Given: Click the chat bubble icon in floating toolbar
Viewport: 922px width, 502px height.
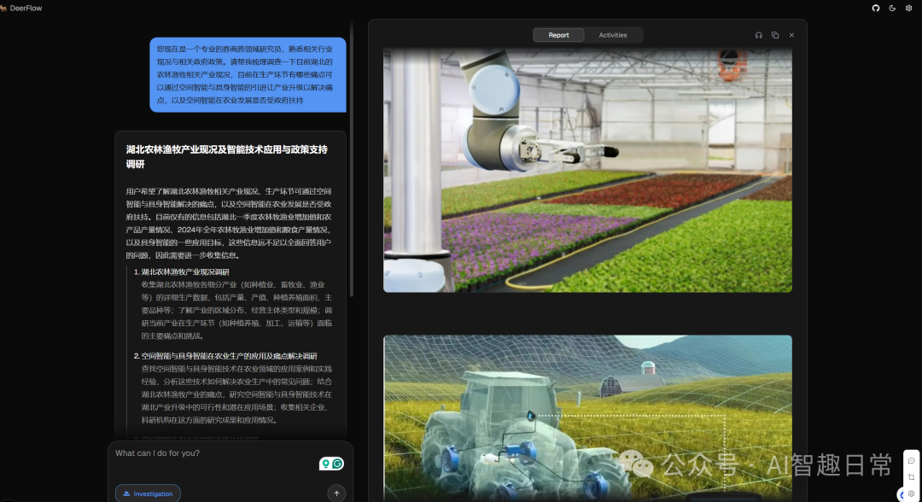Looking at the screenshot, I should 911,461.
